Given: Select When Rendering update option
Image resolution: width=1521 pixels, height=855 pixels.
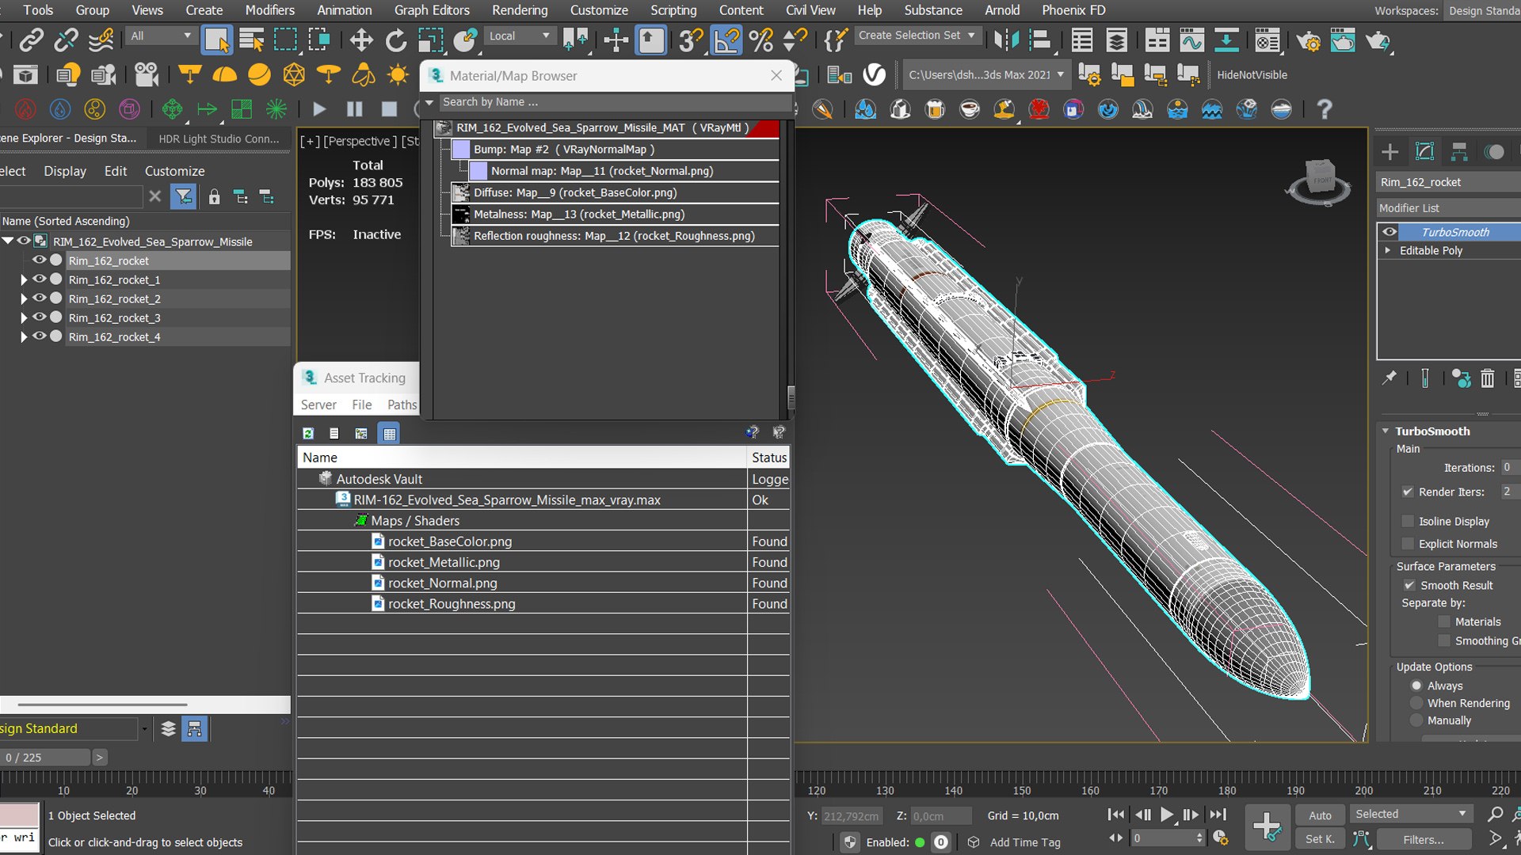Looking at the screenshot, I should point(1416,703).
